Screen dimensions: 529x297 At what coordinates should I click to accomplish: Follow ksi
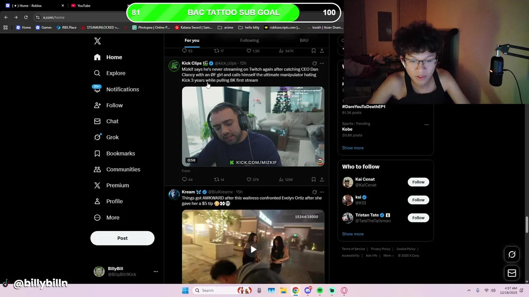pos(418,200)
